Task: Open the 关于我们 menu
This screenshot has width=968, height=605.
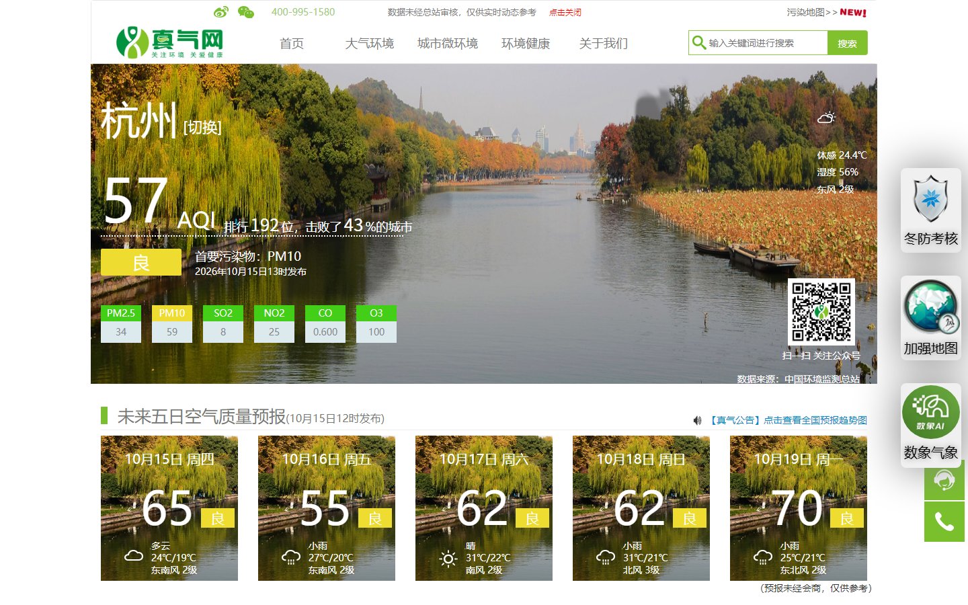Action: 604,44
